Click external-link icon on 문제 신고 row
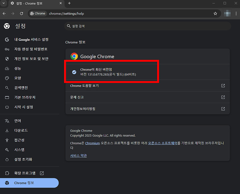This screenshot has width=240, height=194. [223, 97]
